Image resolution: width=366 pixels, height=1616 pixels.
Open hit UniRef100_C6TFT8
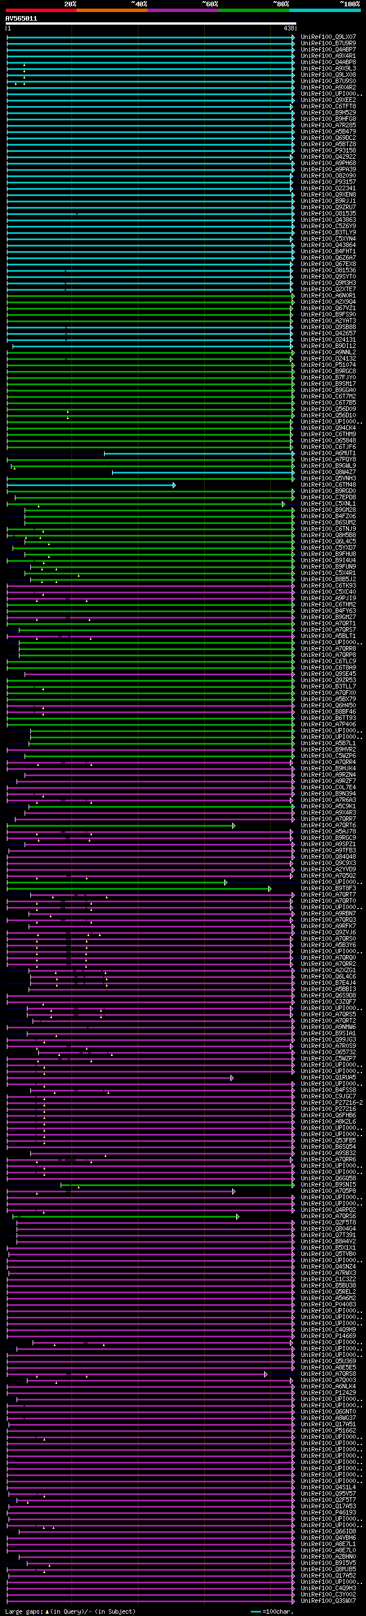[x=328, y=107]
